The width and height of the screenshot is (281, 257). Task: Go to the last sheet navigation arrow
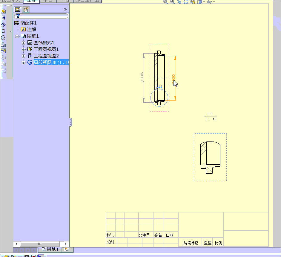[x=34, y=250]
